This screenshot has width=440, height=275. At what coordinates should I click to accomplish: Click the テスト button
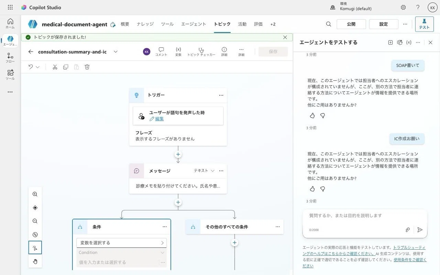[x=424, y=24]
